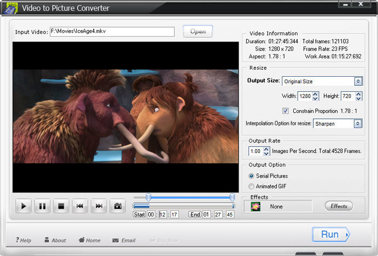Open the About info link
The image size is (378, 256).
pos(55,240)
